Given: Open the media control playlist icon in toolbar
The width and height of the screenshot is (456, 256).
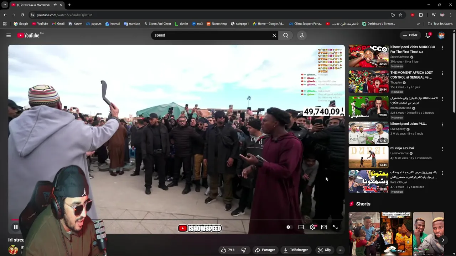Looking at the screenshot, I should click(x=434, y=15).
